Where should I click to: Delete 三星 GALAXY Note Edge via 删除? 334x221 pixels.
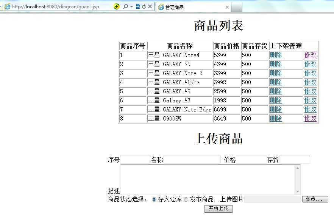point(276,110)
